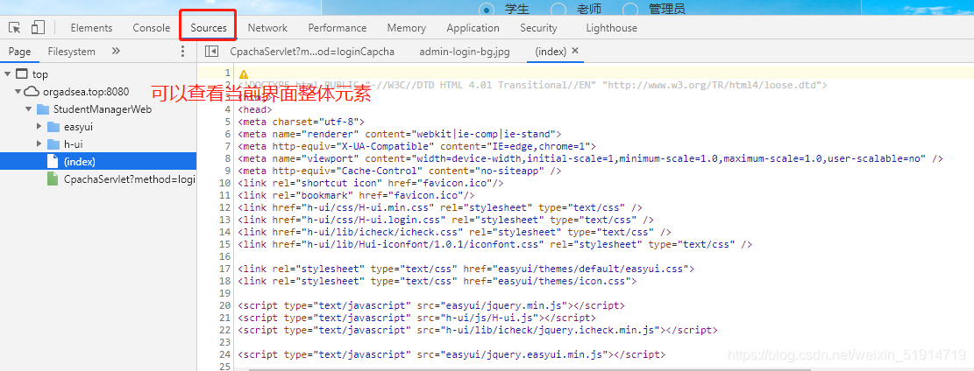Click the Cache-Control meta line
974x371 pixels.
pos(400,171)
